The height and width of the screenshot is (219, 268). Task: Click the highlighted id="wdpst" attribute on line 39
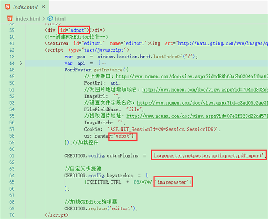coord(74,30)
